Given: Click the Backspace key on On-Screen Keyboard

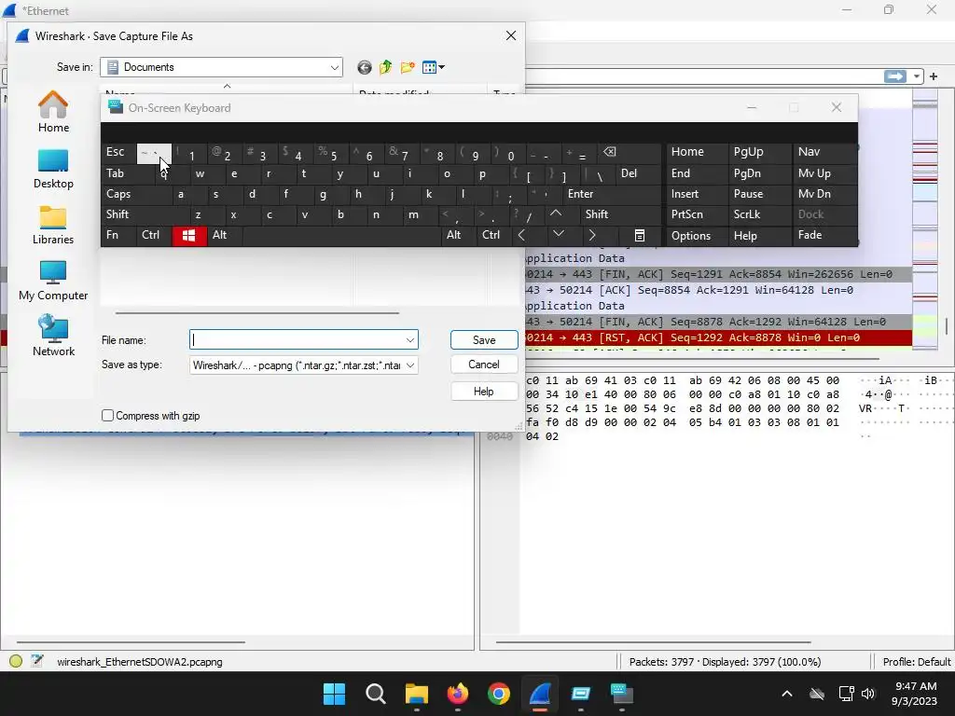Looking at the screenshot, I should point(609,152).
